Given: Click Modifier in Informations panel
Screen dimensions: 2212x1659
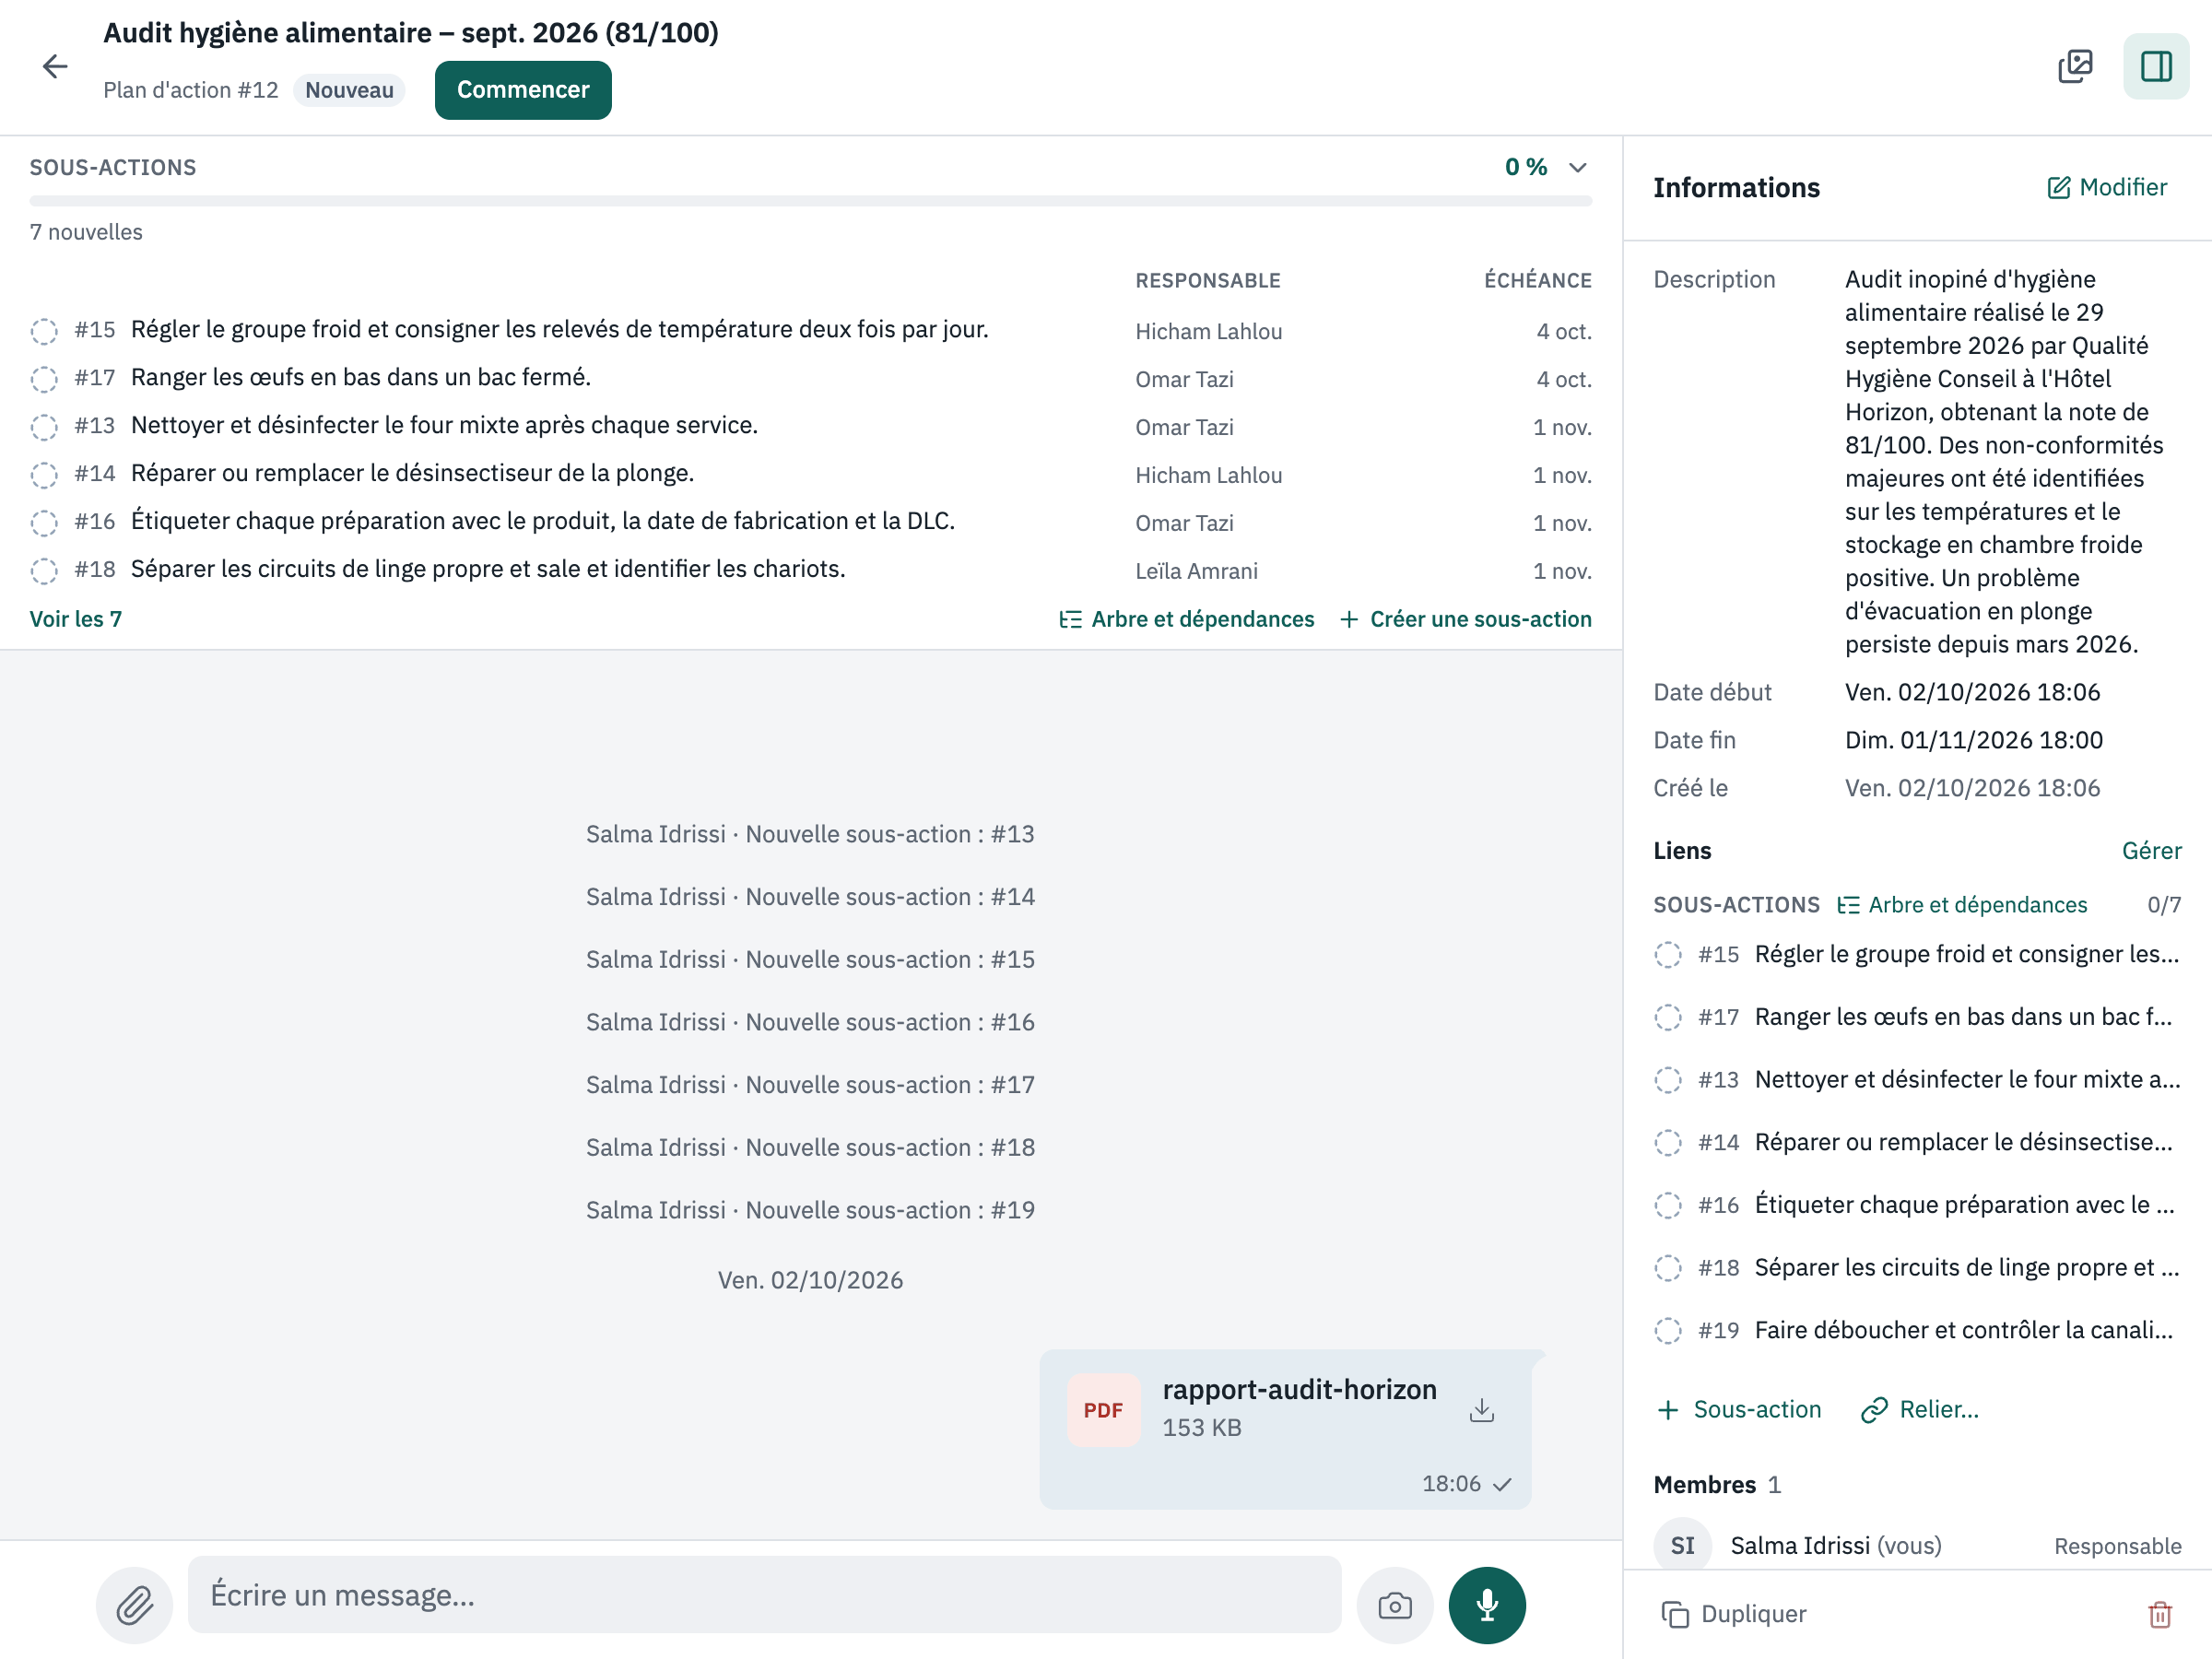Looking at the screenshot, I should (2107, 187).
